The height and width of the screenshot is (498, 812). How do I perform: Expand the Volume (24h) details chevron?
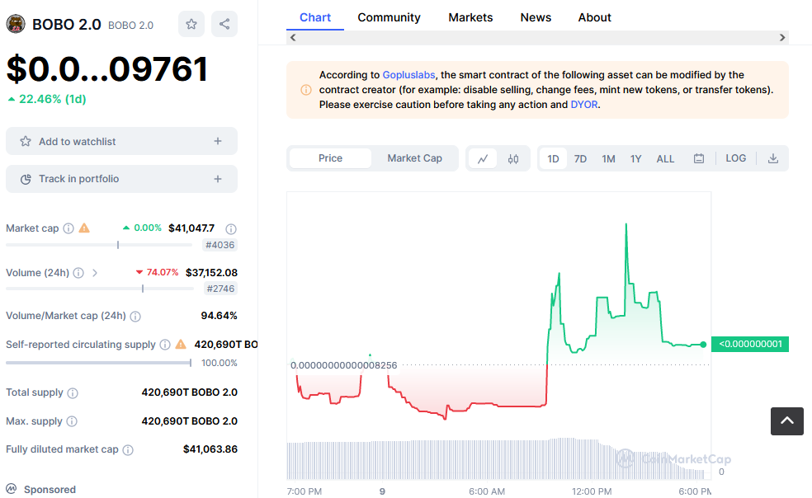pyautogui.click(x=95, y=273)
